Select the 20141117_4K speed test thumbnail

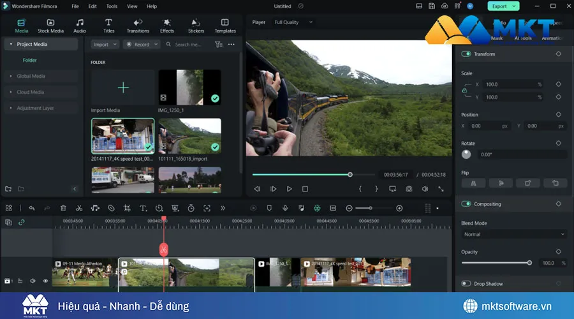tap(122, 136)
